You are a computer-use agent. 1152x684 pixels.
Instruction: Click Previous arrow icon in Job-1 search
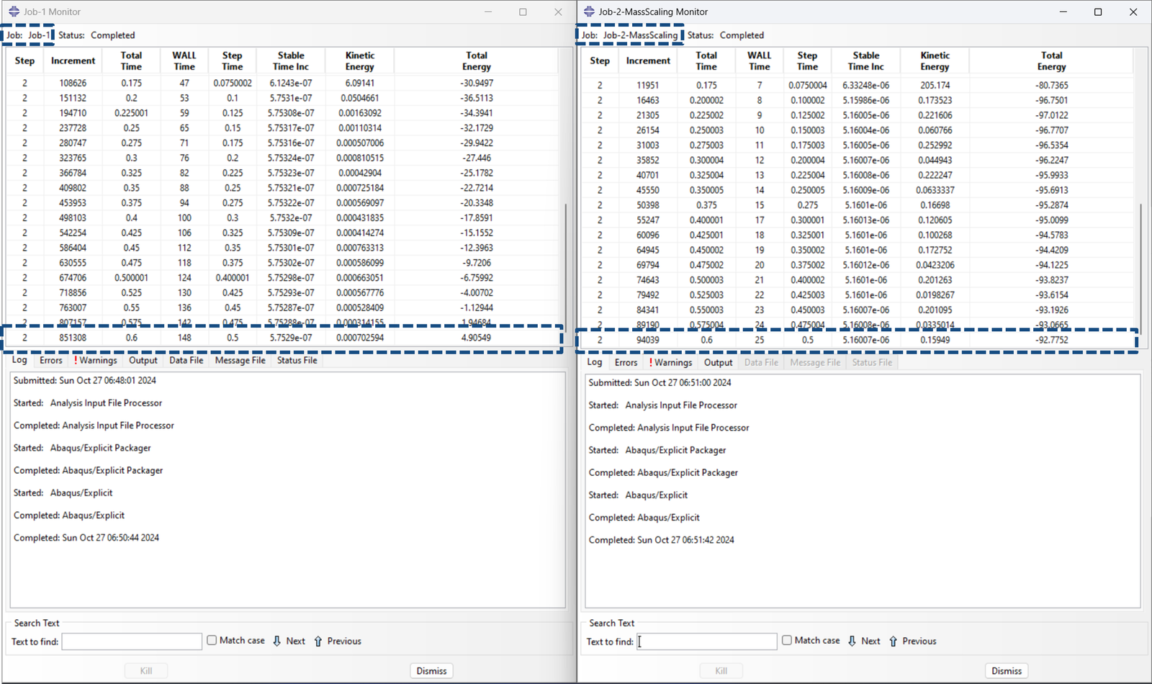[318, 641]
